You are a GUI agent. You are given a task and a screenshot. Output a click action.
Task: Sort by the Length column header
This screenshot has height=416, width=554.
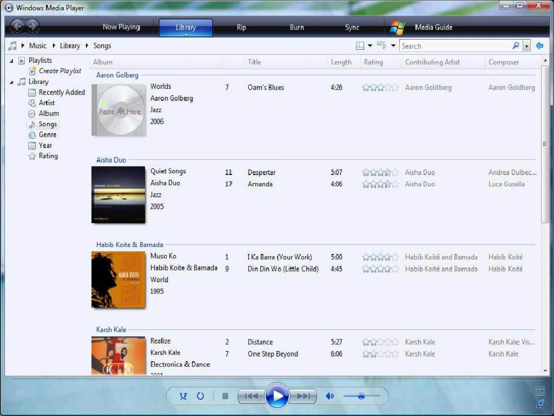344,62
